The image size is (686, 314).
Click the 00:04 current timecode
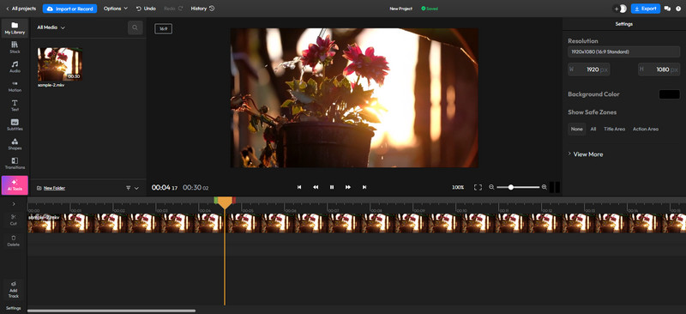point(165,187)
